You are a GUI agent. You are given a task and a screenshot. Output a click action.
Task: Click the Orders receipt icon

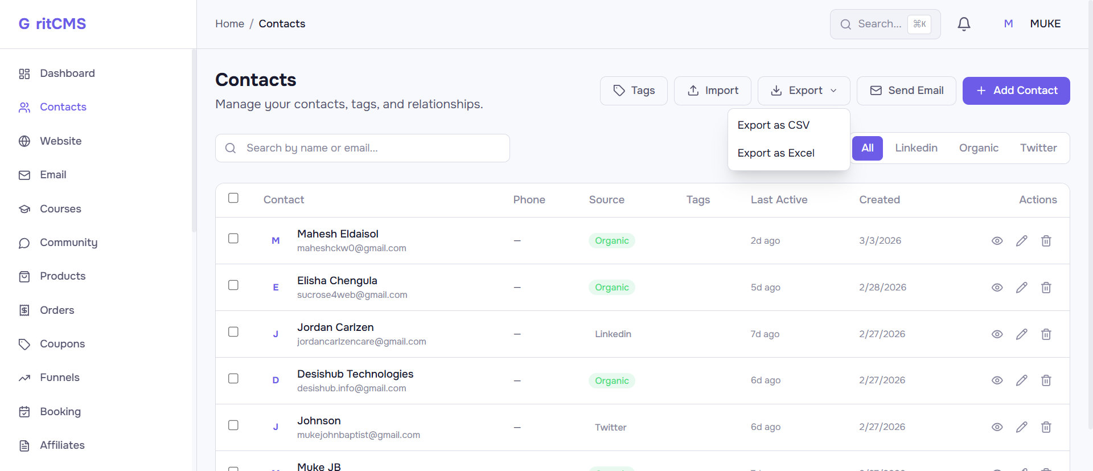[24, 310]
